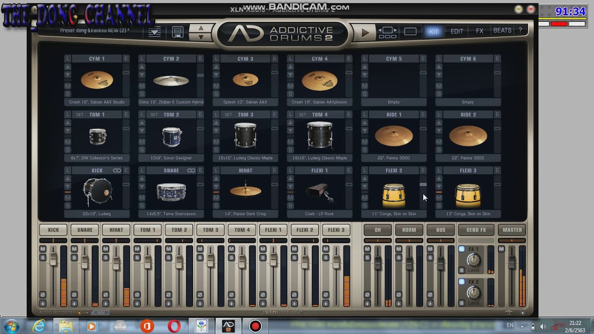Open the FX page
The height and width of the screenshot is (334, 594).
point(480,31)
